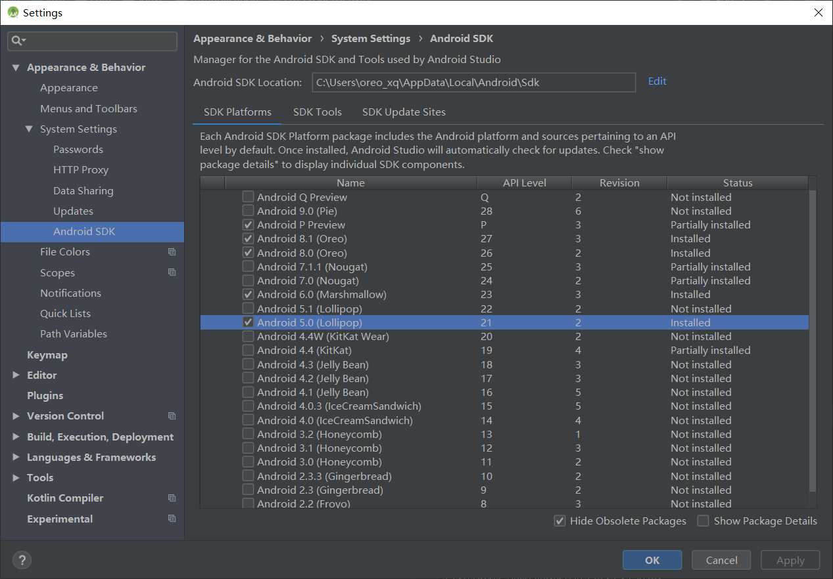Viewport: 833px width, 579px height.
Task: Select Appearance in the settings tree
Action: click(69, 88)
